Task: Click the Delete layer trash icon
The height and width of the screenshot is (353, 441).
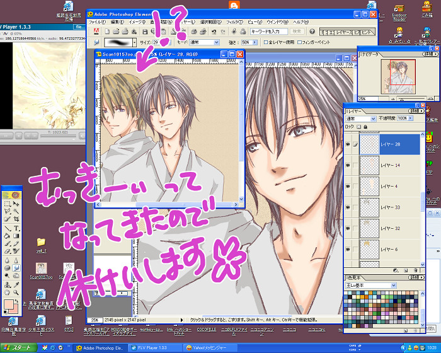Action: (415, 270)
